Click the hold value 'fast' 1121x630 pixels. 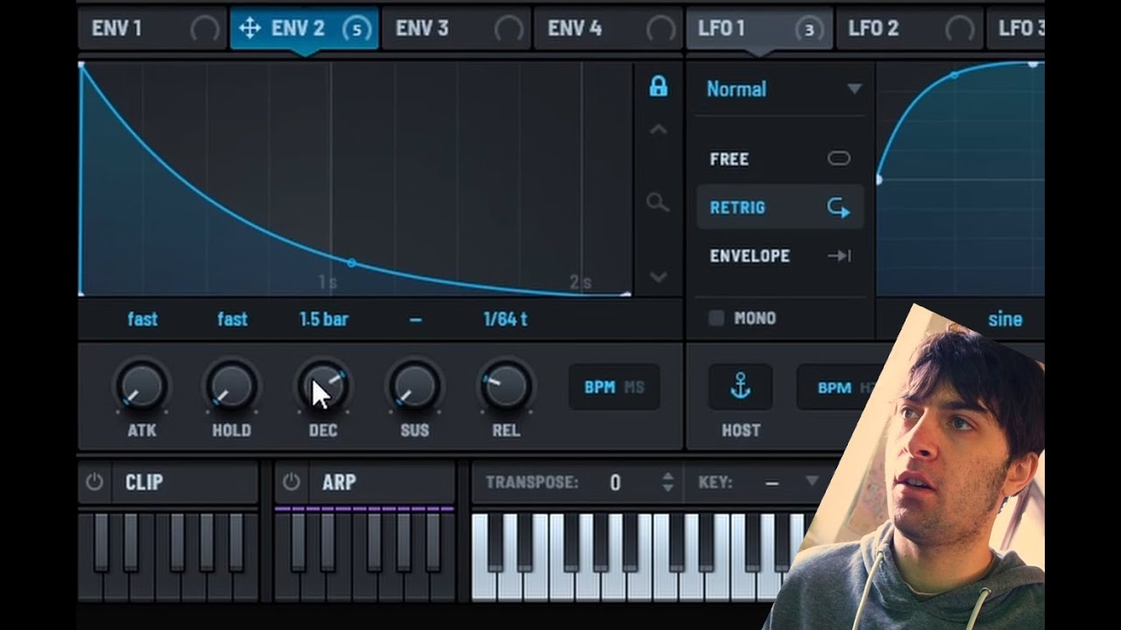(x=232, y=319)
